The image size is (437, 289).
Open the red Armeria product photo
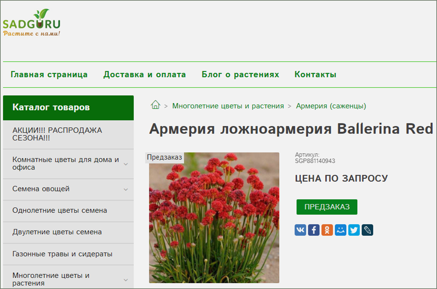click(214, 218)
